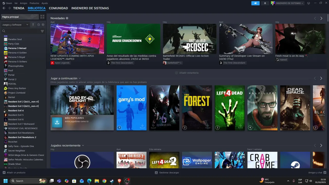Open the notifications bell
329x185 pixels.
265,3
